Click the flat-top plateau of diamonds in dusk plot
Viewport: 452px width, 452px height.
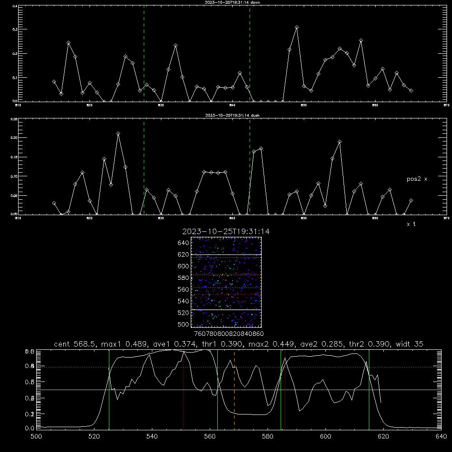[215, 172]
